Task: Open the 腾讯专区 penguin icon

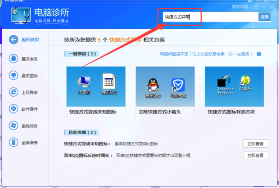Action: pyautogui.click(x=13, y=58)
